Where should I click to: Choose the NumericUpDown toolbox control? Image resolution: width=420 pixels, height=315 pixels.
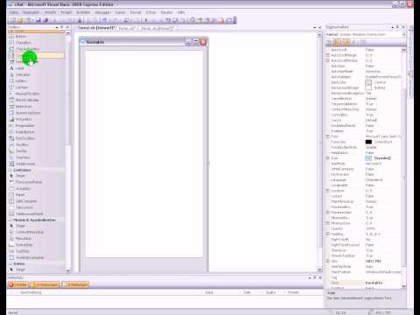click(x=36, y=113)
